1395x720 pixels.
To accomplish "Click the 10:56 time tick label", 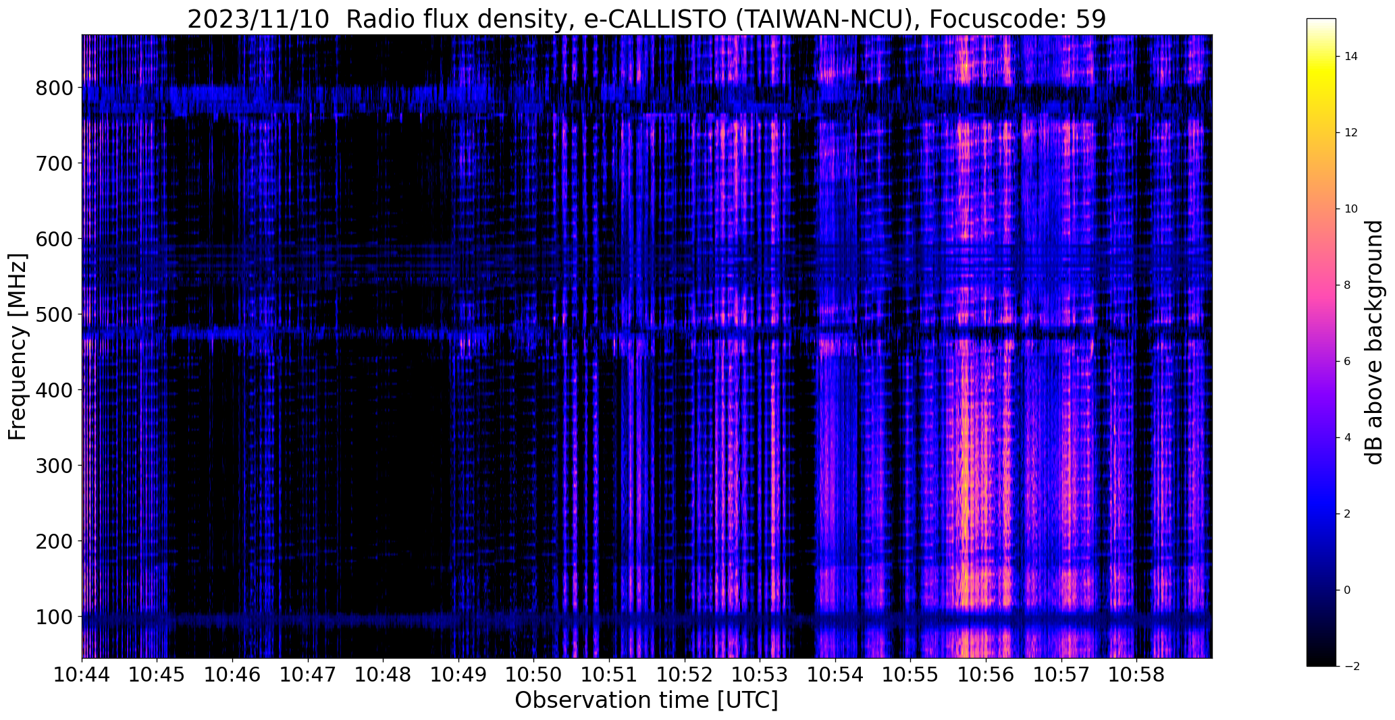I will tap(986, 674).
